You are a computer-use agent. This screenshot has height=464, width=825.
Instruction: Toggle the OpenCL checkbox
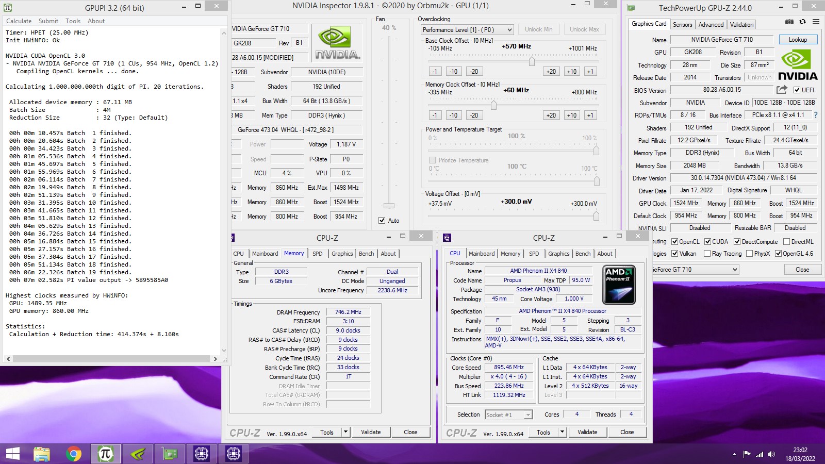pyautogui.click(x=674, y=241)
